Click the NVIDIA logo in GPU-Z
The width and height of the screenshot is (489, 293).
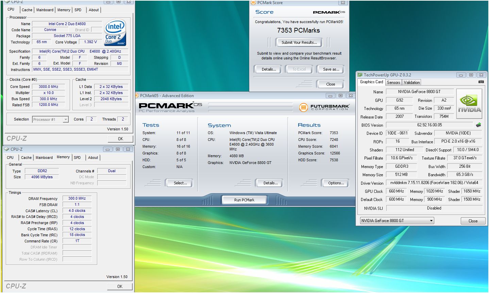469,104
